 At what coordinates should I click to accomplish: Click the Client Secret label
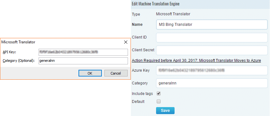tap(143, 50)
